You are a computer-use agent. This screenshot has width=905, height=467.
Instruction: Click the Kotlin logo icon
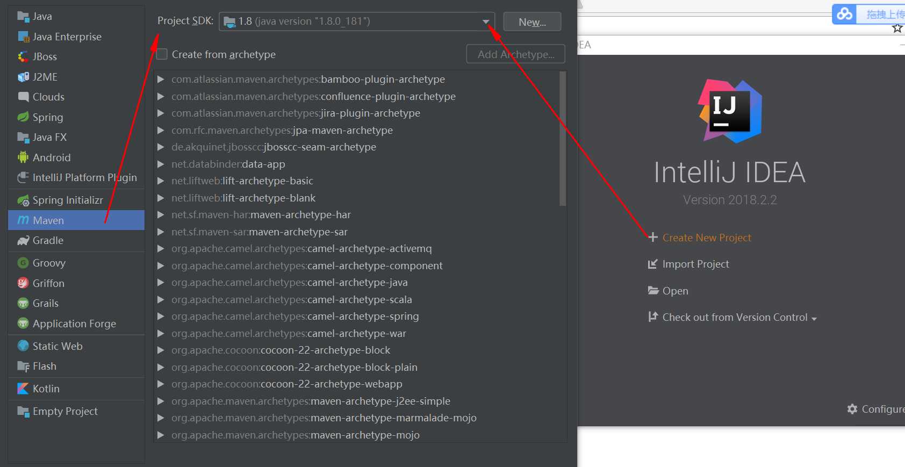coord(23,389)
